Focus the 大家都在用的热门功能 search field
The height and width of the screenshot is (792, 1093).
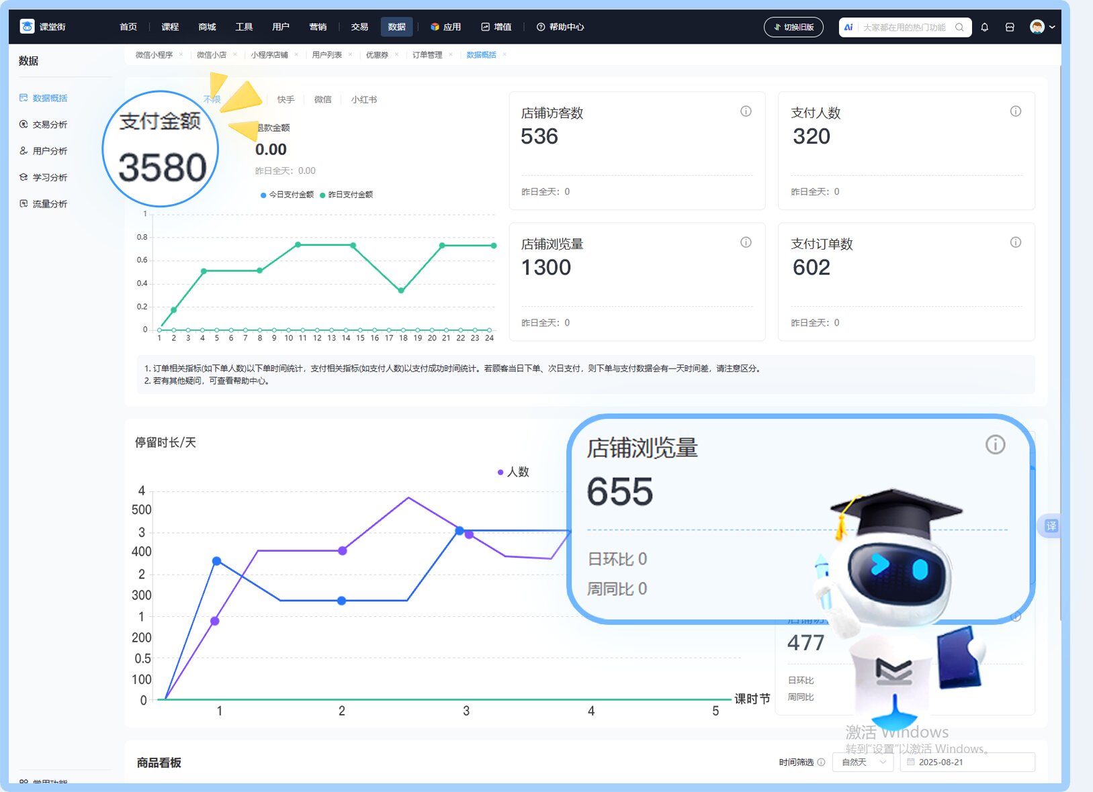pyautogui.click(x=904, y=28)
